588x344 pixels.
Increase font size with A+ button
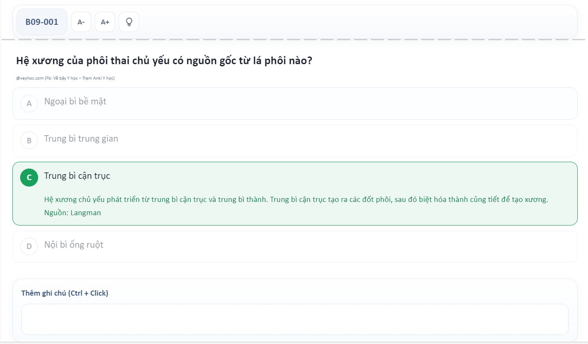(105, 22)
